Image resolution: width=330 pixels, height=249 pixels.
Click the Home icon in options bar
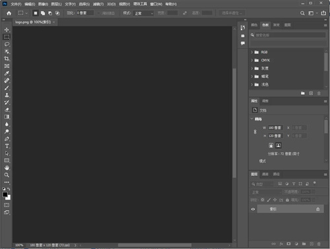click(9, 13)
